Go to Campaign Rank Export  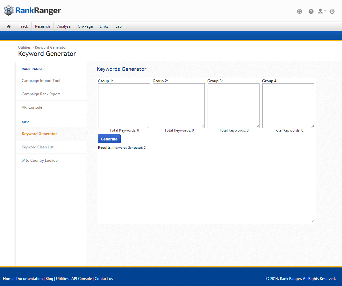(41, 94)
